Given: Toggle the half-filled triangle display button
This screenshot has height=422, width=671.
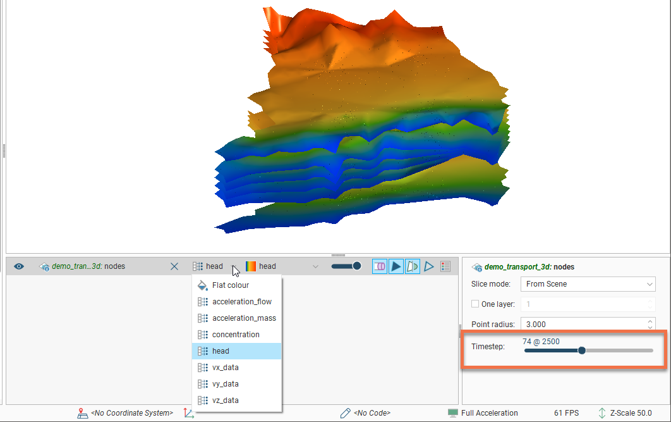Looking at the screenshot, I should click(x=413, y=266).
